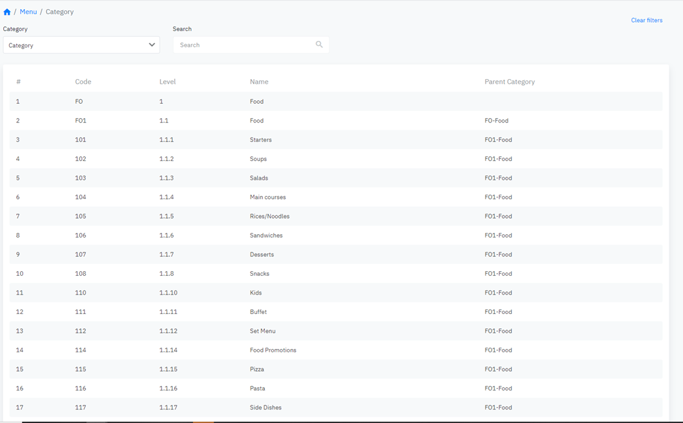Clear all filters
Image resolution: width=683 pixels, height=423 pixels.
(x=647, y=20)
